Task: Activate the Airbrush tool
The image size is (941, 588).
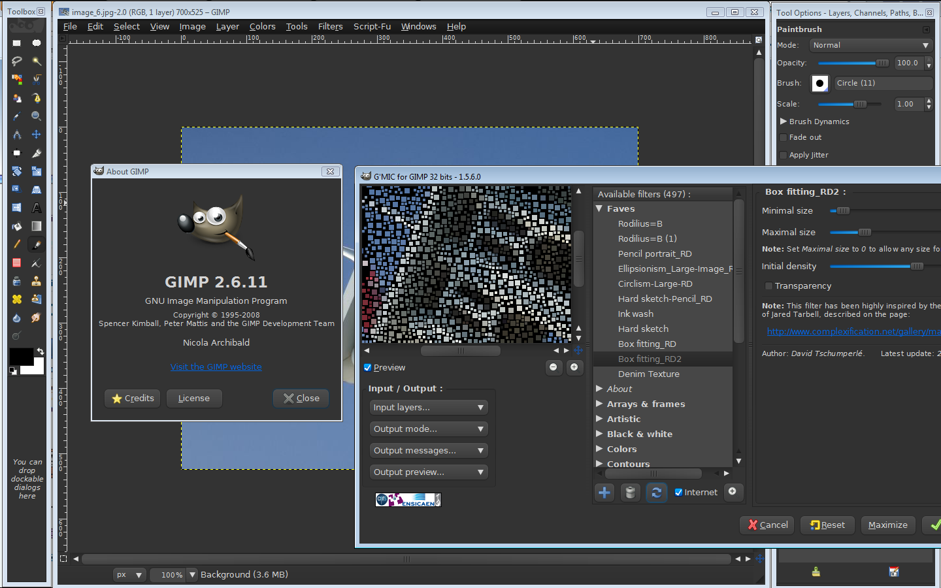Action: click(37, 263)
